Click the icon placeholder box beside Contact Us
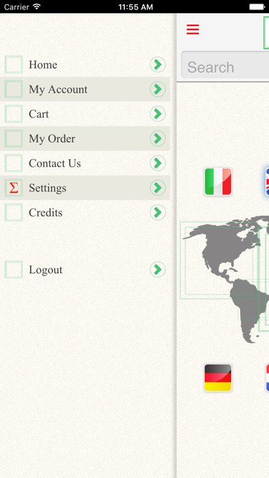Image resolution: width=269 pixels, height=478 pixels. (14, 163)
